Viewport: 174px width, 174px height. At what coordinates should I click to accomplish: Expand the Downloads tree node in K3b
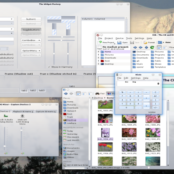point(99,58)
